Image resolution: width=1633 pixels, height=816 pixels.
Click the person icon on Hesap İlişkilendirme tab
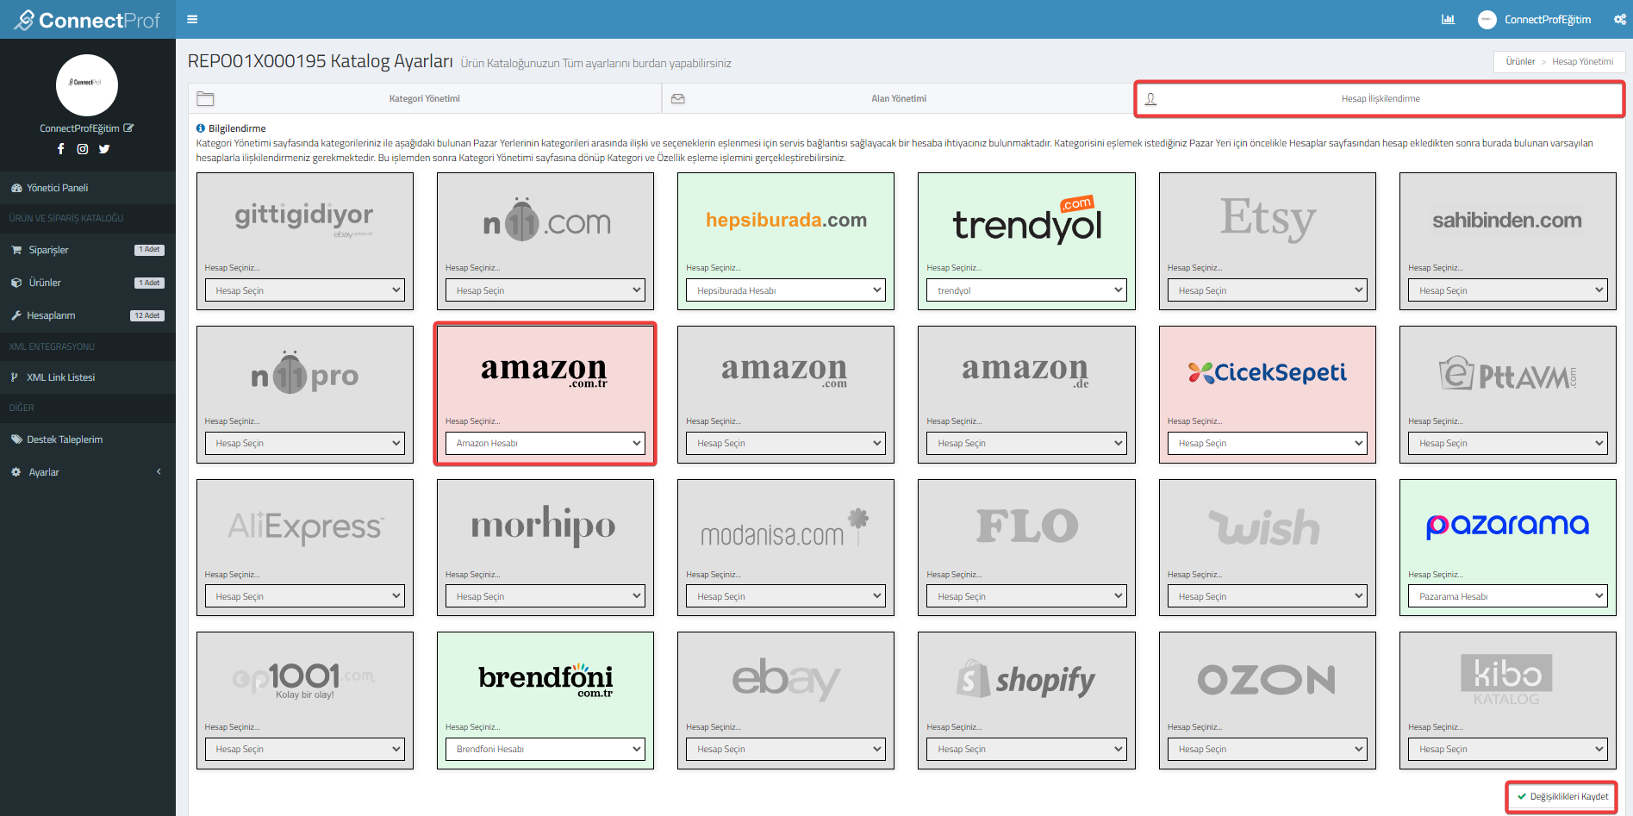(1150, 98)
